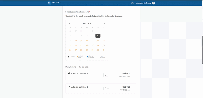Select July 12 on the calendar
The height and width of the screenshot is (98, 203).
[70, 41]
